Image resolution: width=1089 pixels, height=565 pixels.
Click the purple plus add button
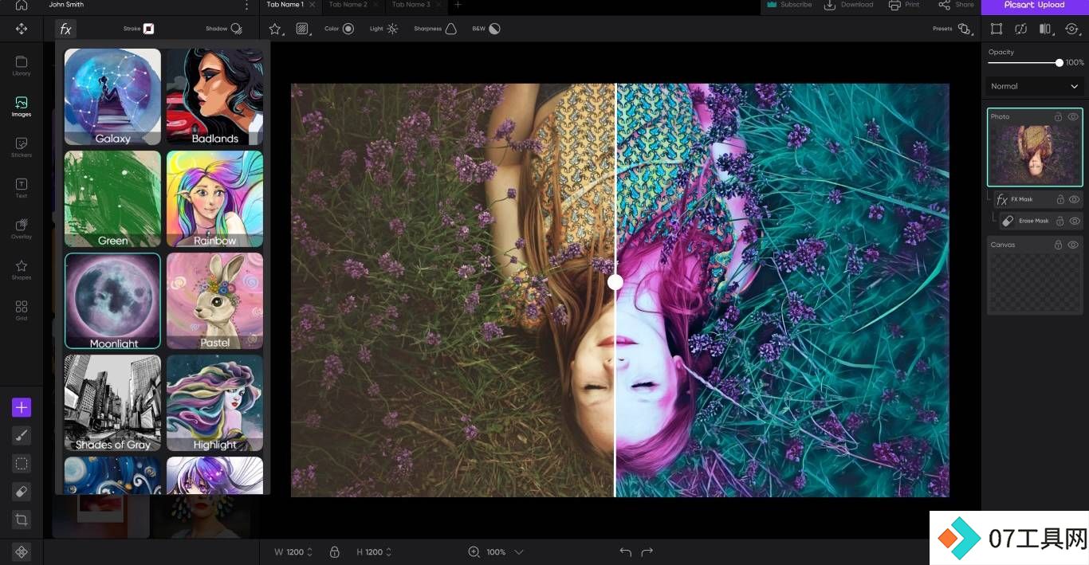(22, 408)
